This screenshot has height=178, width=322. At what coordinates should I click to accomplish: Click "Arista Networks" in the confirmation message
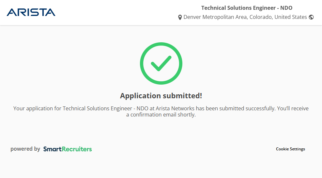coord(175,108)
